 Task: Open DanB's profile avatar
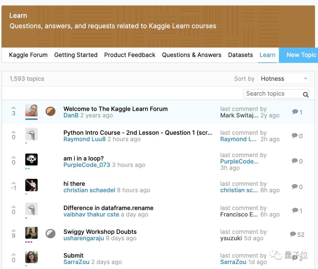pos(31,110)
